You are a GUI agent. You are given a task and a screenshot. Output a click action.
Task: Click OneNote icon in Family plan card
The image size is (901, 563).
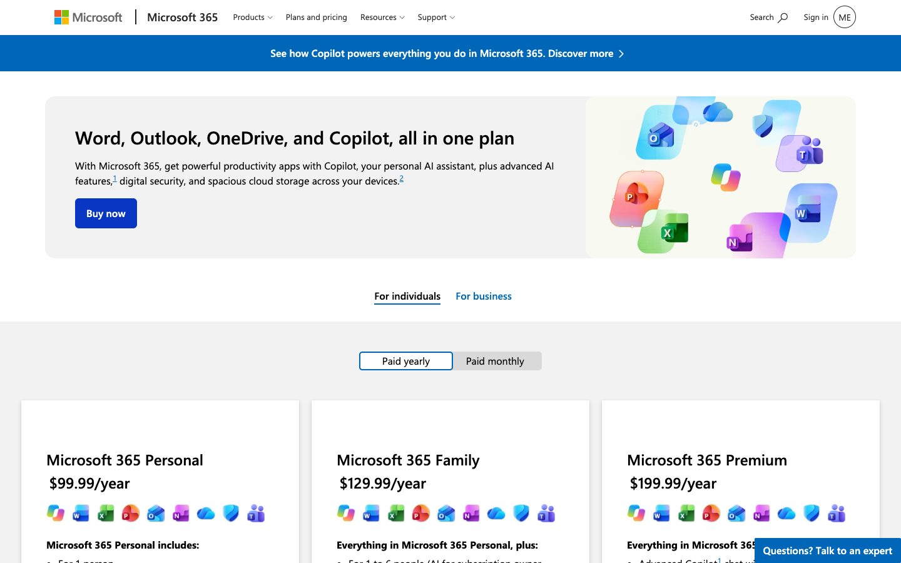(471, 513)
